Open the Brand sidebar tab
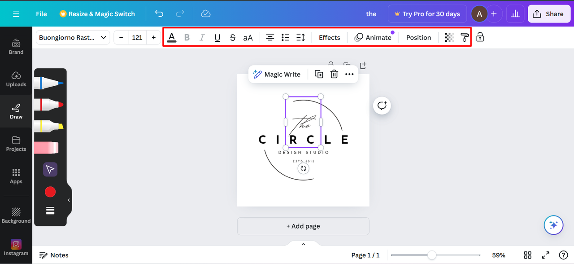The image size is (574, 264). point(16,47)
